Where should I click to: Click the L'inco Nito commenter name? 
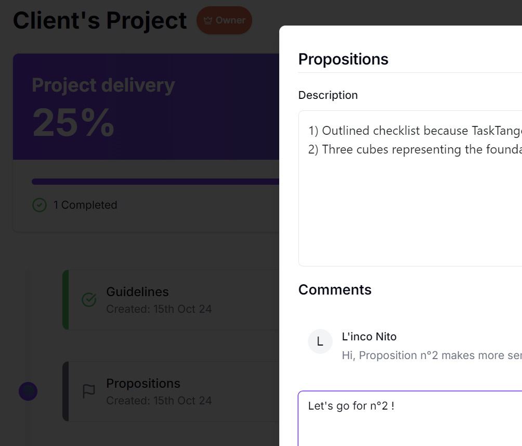click(x=369, y=337)
